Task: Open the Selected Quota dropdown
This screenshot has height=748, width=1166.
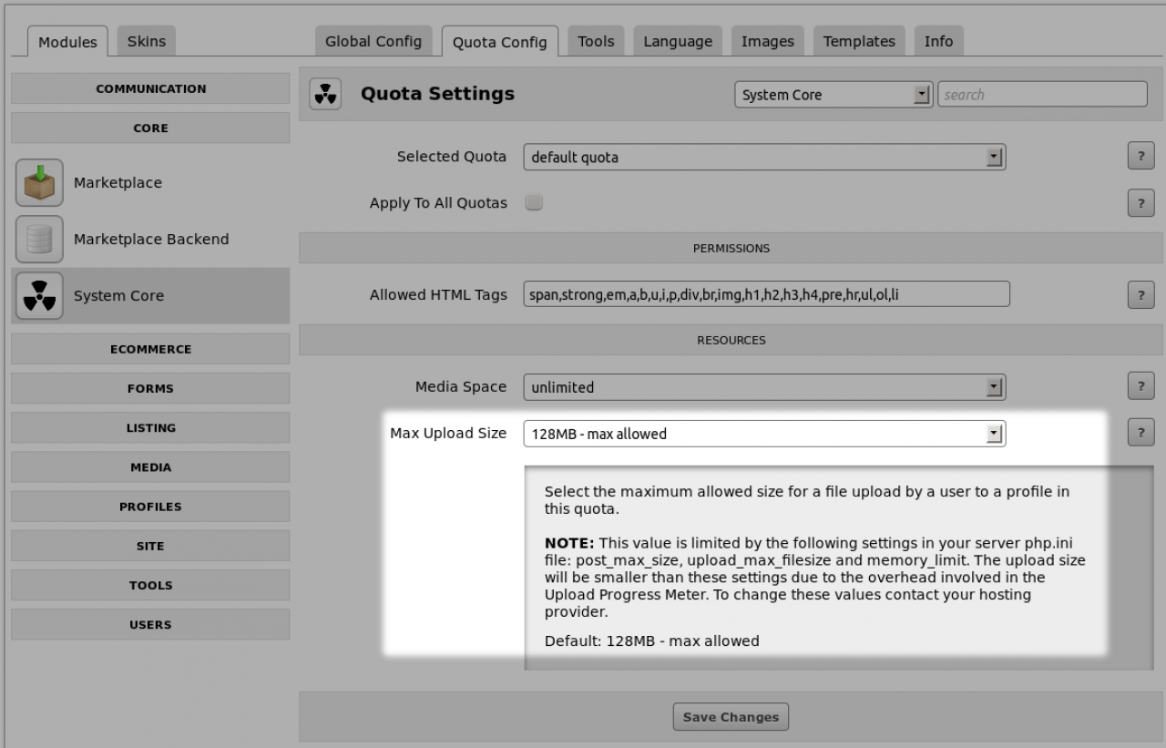Action: [x=764, y=158]
